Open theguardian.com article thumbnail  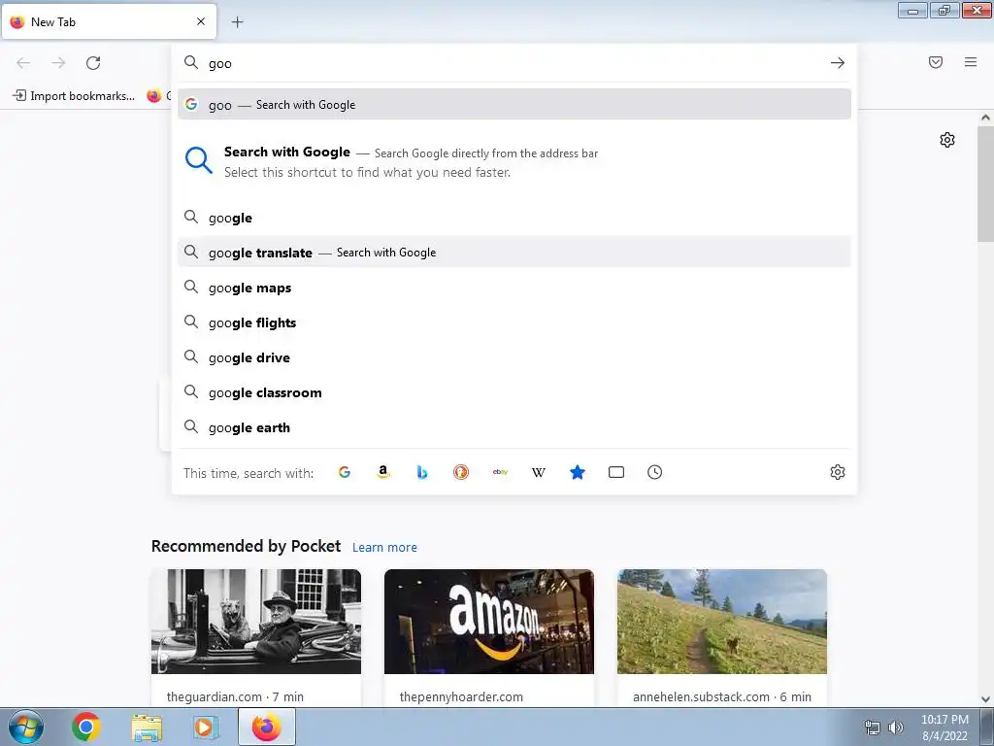pyautogui.click(x=256, y=622)
